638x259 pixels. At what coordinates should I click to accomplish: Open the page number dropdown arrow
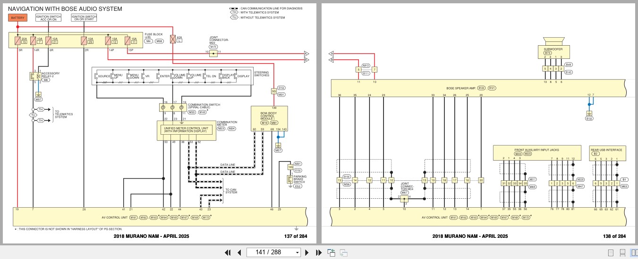click(297, 253)
